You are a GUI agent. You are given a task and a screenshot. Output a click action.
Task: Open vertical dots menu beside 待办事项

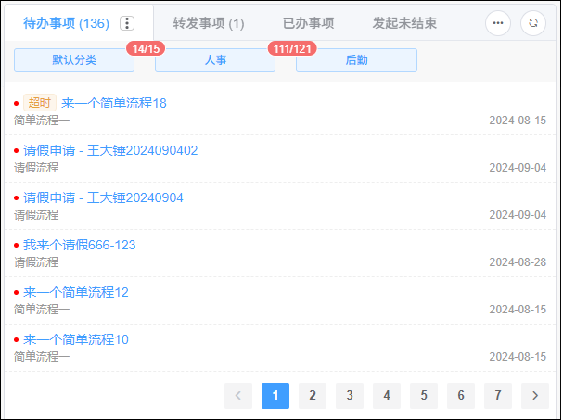(128, 23)
